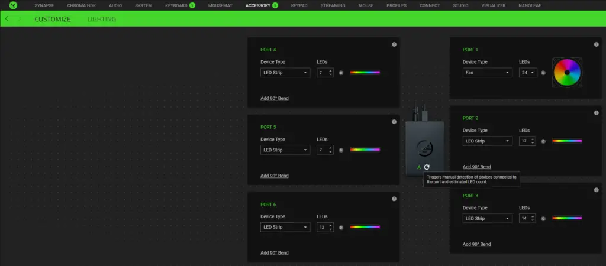Click Port 6 rainbow LED strip preview
The width and height of the screenshot is (606, 266).
(x=365, y=227)
